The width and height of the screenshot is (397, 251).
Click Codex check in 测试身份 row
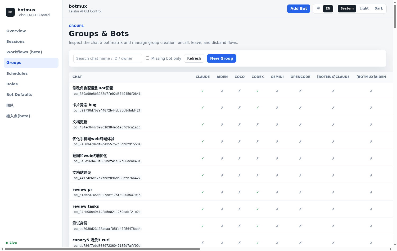click(258, 226)
